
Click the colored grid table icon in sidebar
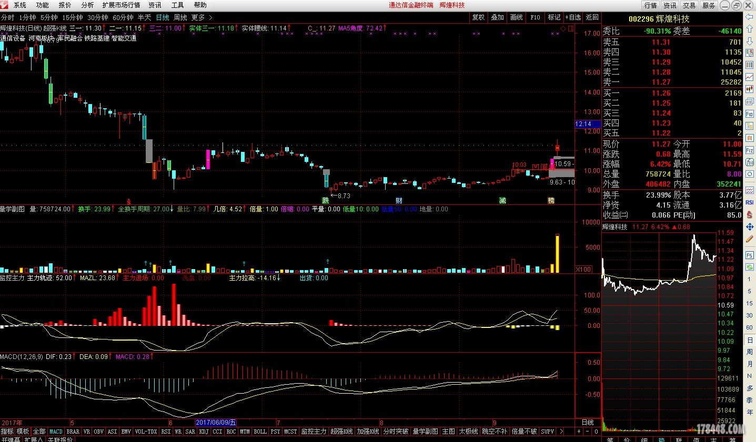(750, 65)
